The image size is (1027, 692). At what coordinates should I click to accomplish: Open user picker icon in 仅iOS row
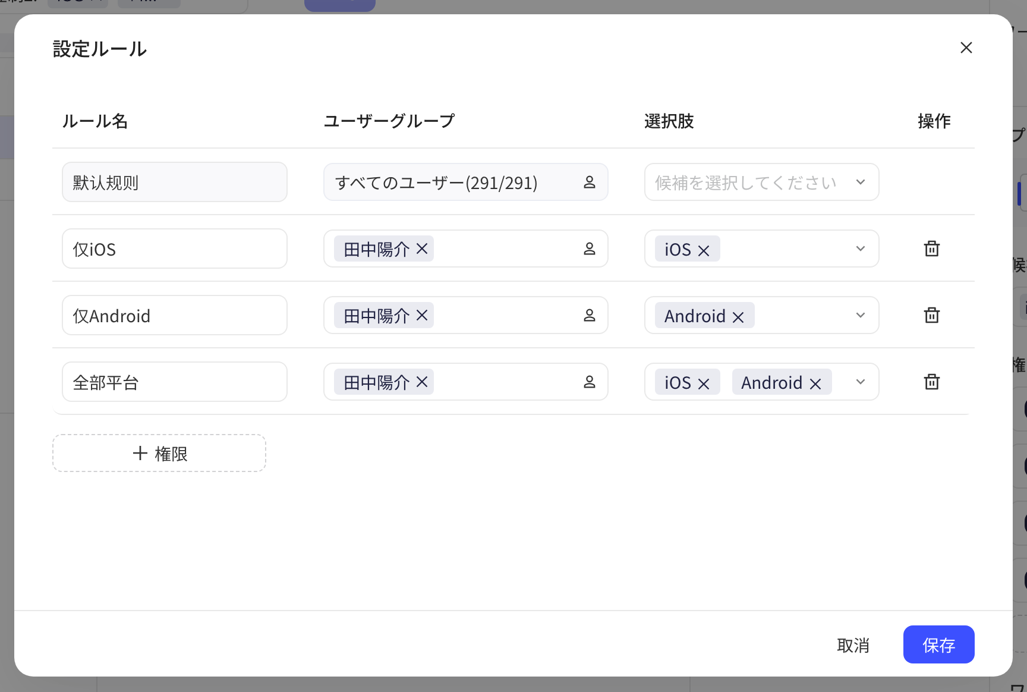click(590, 249)
